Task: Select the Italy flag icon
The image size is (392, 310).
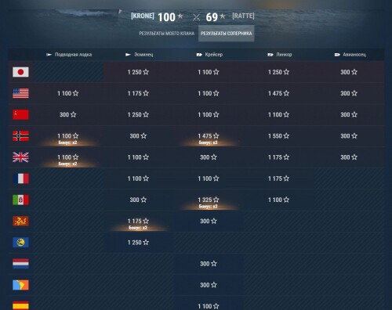Action: coord(20,200)
